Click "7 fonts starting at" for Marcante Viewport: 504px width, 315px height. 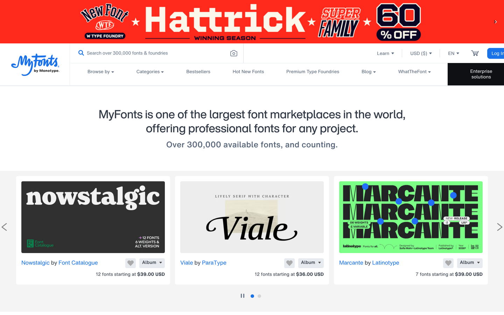coord(434,274)
